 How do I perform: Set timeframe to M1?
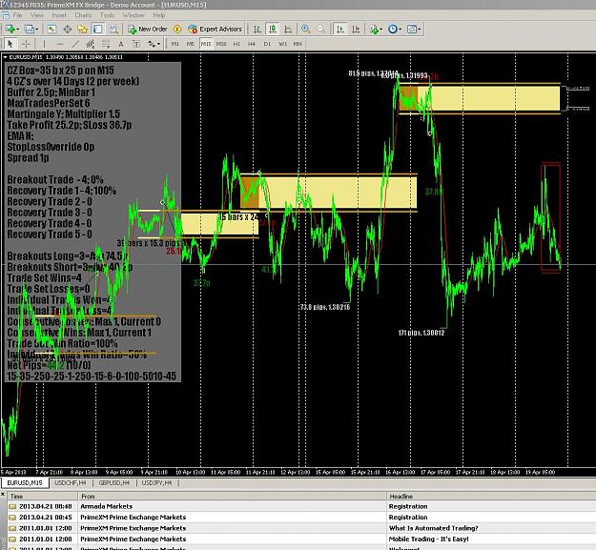coord(175,44)
